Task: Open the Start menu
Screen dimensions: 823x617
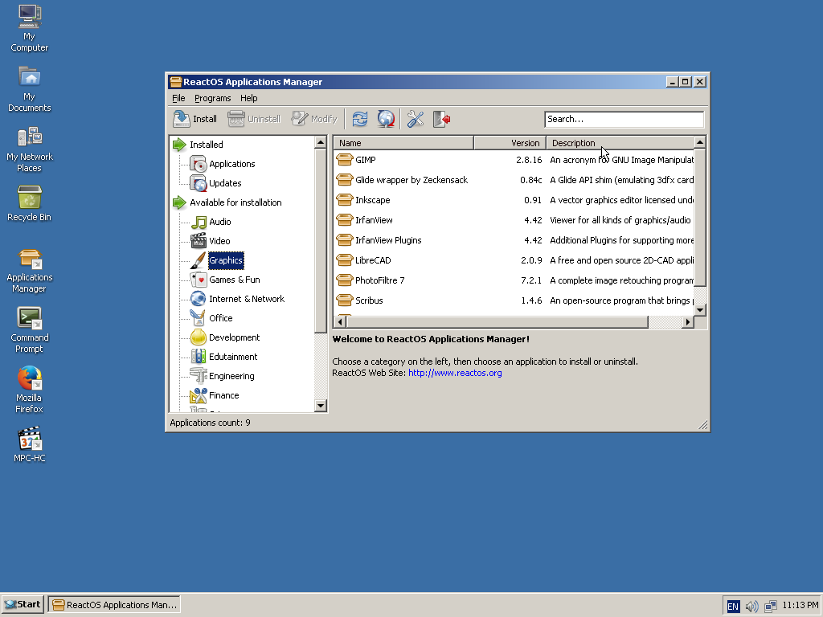Action: (21, 604)
